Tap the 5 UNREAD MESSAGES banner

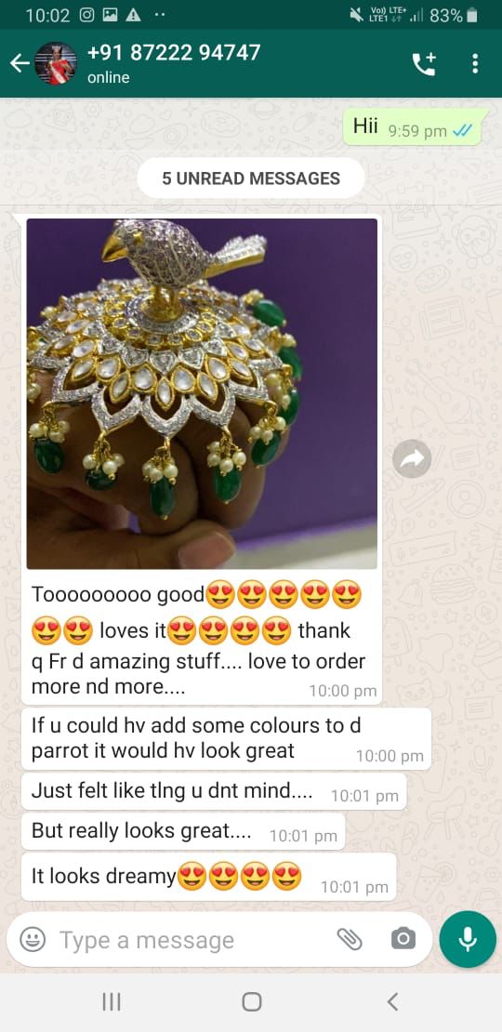251,179
